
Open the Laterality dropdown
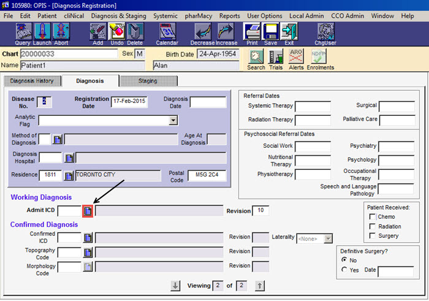(328, 238)
